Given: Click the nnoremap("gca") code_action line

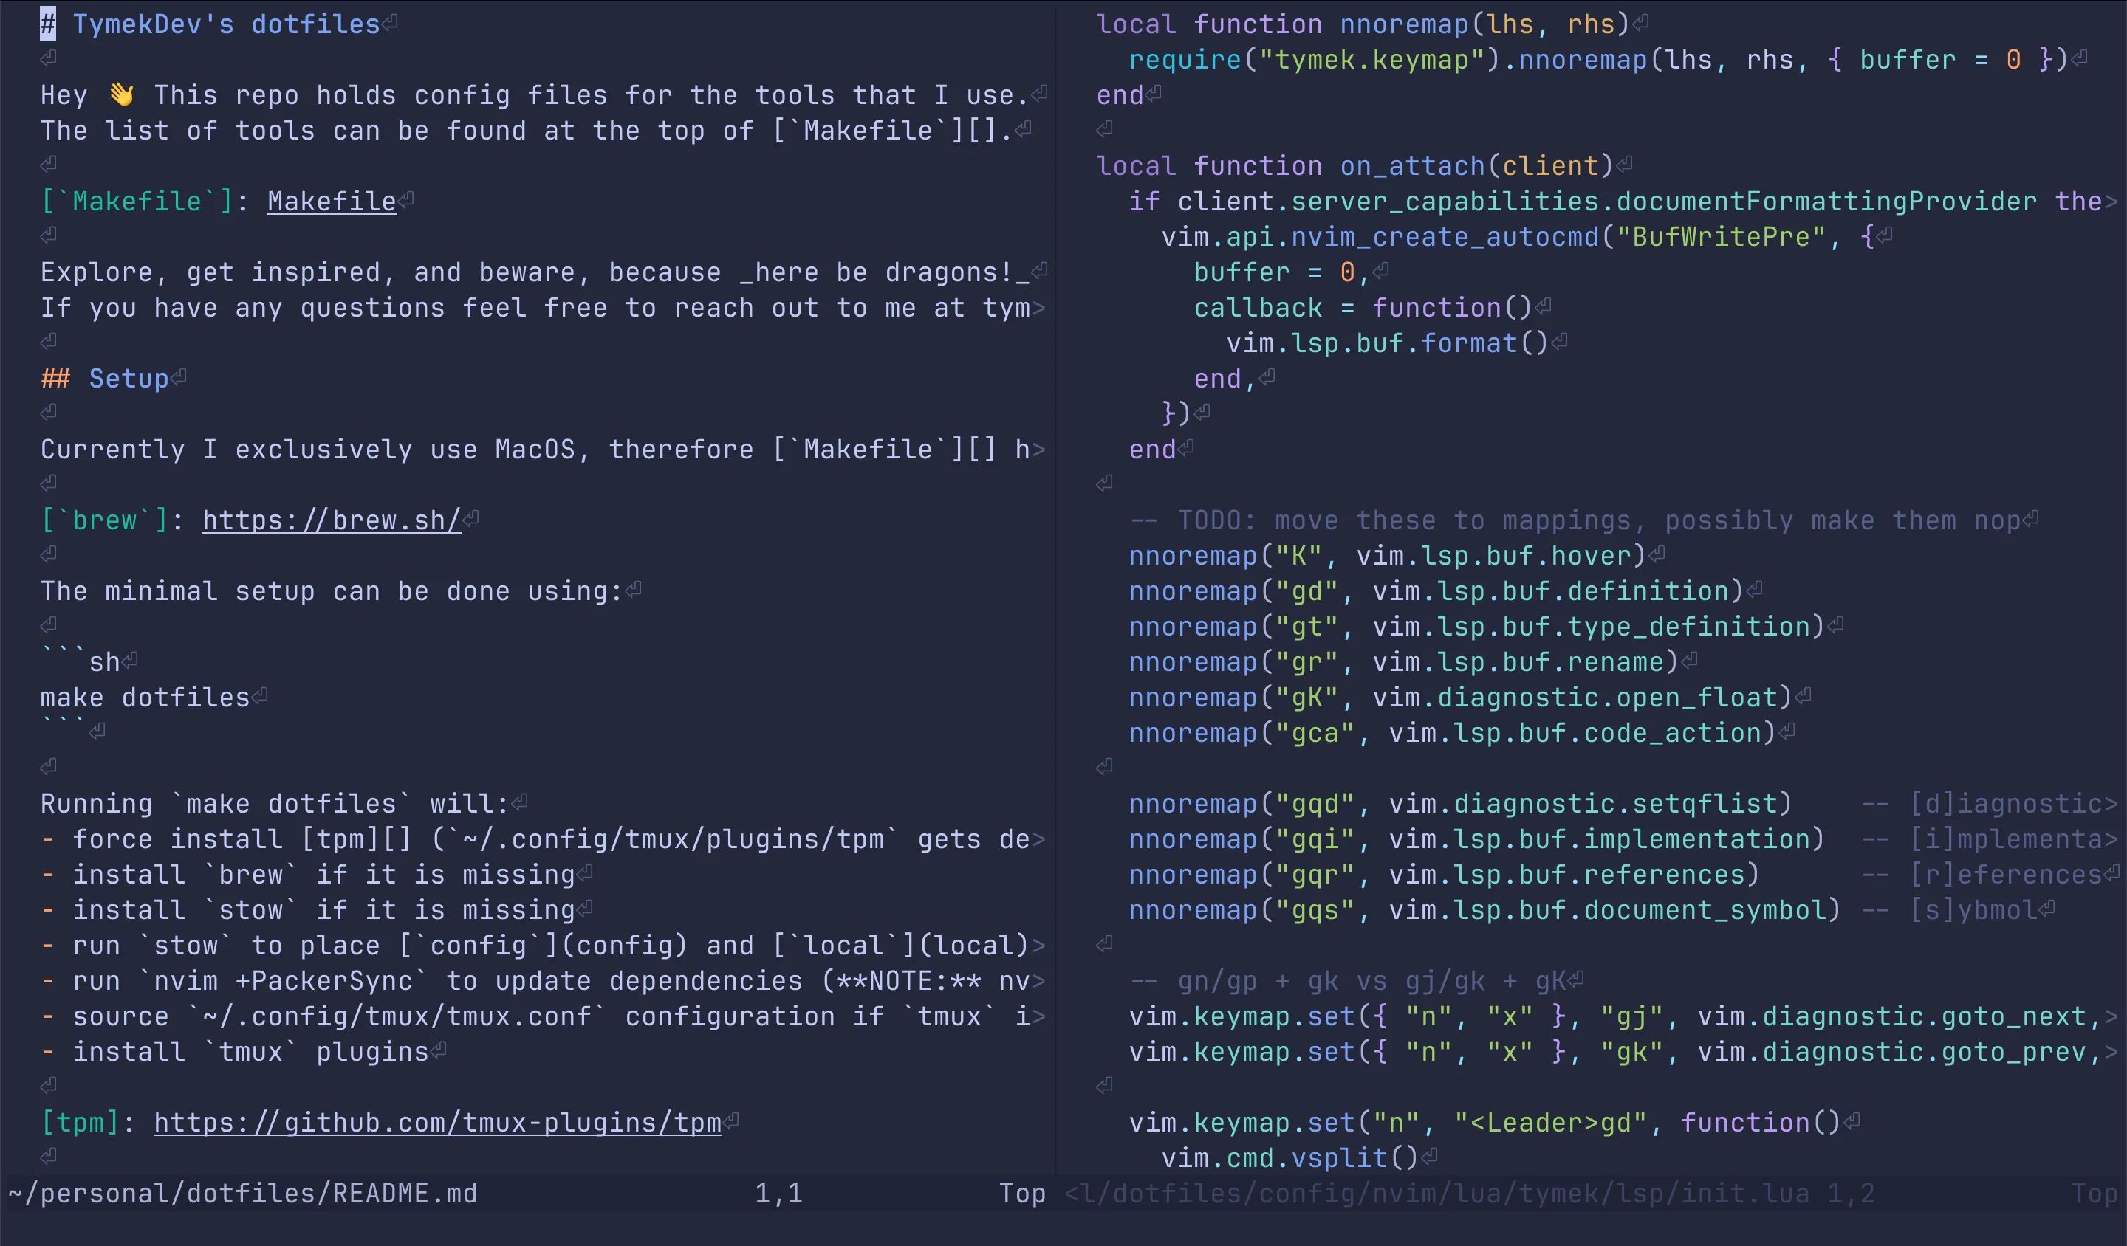Looking at the screenshot, I should (1452, 733).
